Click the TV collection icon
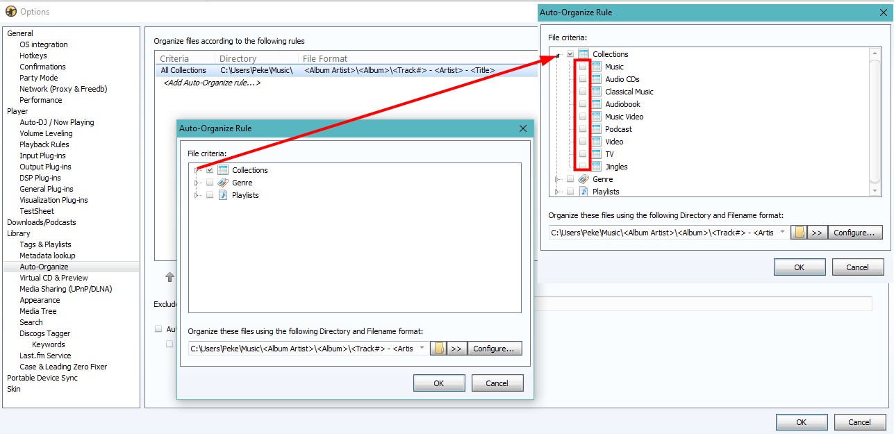Image resolution: width=894 pixels, height=434 pixels. point(595,154)
